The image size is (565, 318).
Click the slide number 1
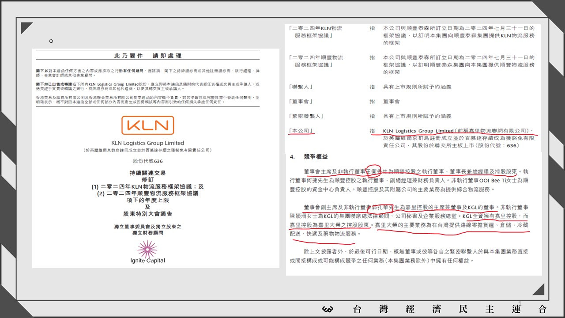[520, 303]
